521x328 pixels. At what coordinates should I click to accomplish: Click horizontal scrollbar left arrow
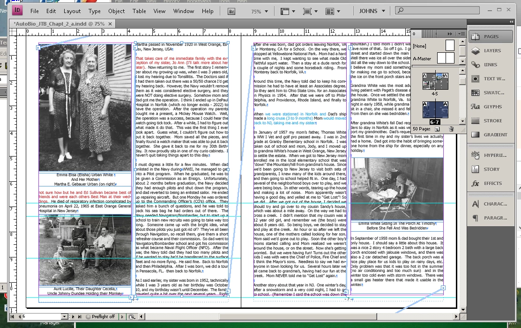click(x=141, y=317)
